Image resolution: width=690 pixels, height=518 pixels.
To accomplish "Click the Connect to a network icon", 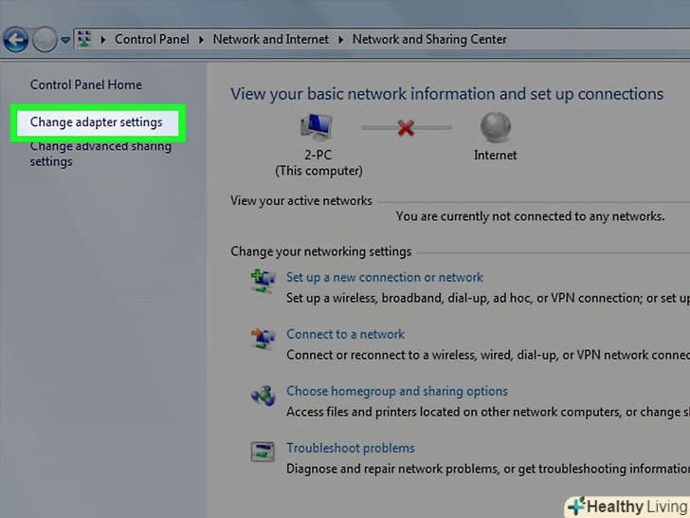I will 263,339.
